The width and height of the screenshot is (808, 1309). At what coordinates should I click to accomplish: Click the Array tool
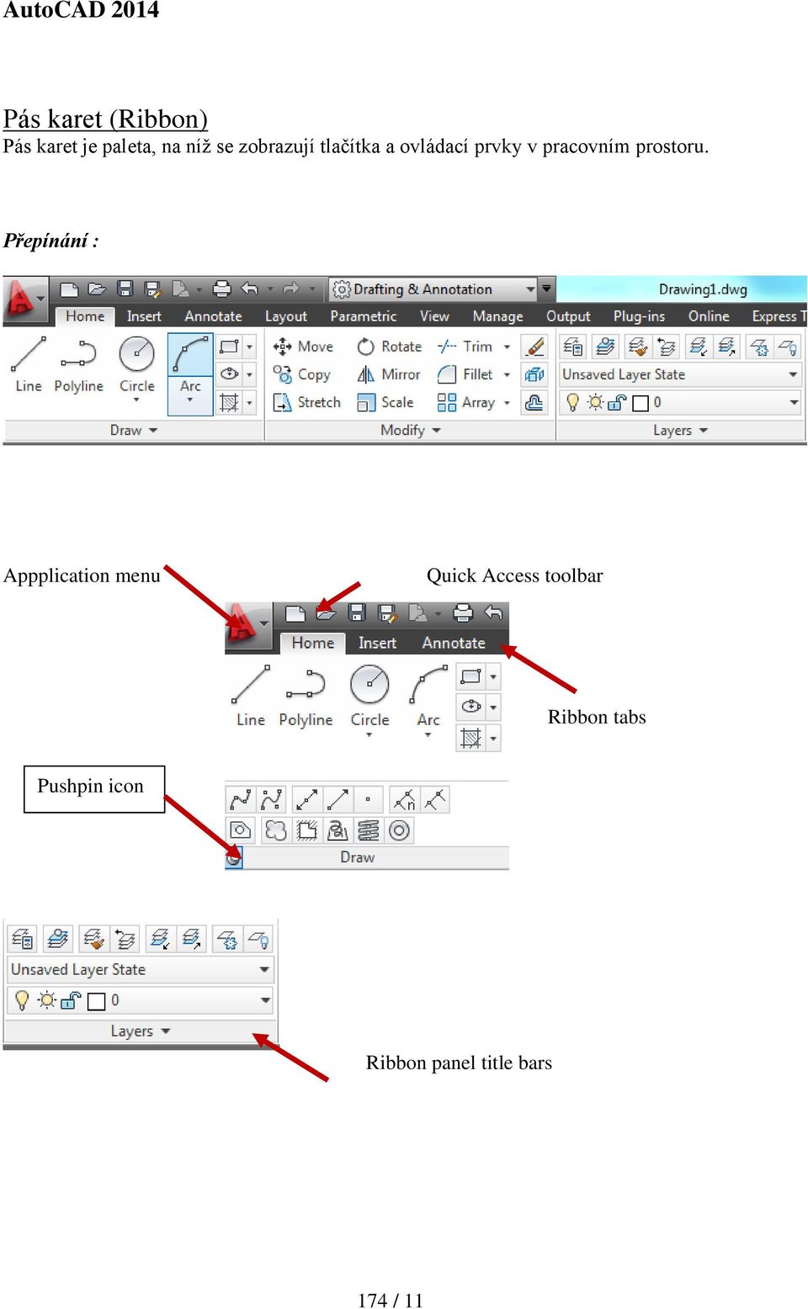[x=466, y=403]
